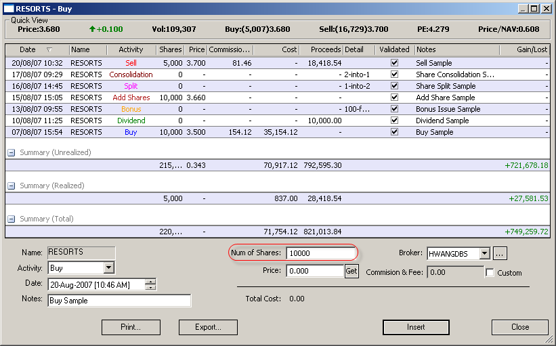Click the Num of Shares input field

[320, 253]
